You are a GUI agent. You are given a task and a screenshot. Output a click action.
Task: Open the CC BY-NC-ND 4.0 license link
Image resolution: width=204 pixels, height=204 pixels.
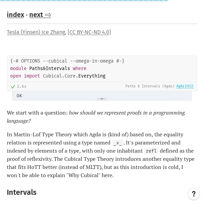(x=89, y=32)
